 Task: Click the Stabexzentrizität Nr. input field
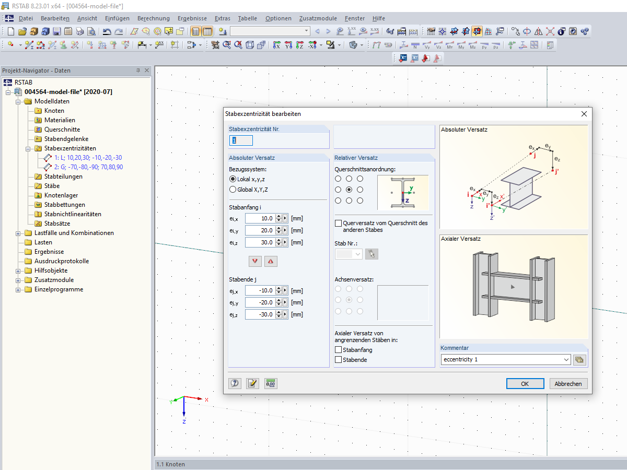tap(242, 140)
